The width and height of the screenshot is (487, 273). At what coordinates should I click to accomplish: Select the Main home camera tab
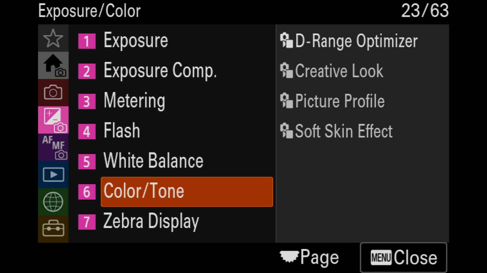[53, 65]
